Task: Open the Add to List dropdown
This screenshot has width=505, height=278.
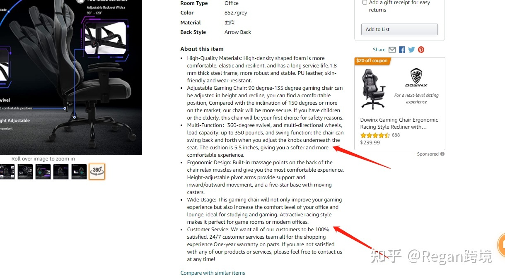Action: point(399,29)
